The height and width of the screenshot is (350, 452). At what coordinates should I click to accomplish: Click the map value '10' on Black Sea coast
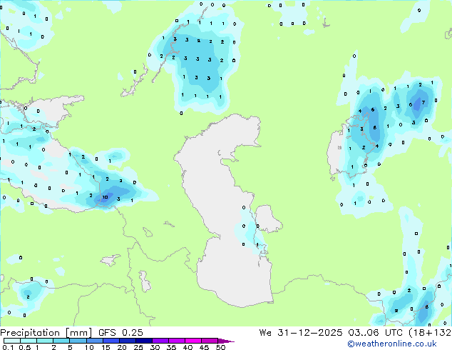click(106, 197)
